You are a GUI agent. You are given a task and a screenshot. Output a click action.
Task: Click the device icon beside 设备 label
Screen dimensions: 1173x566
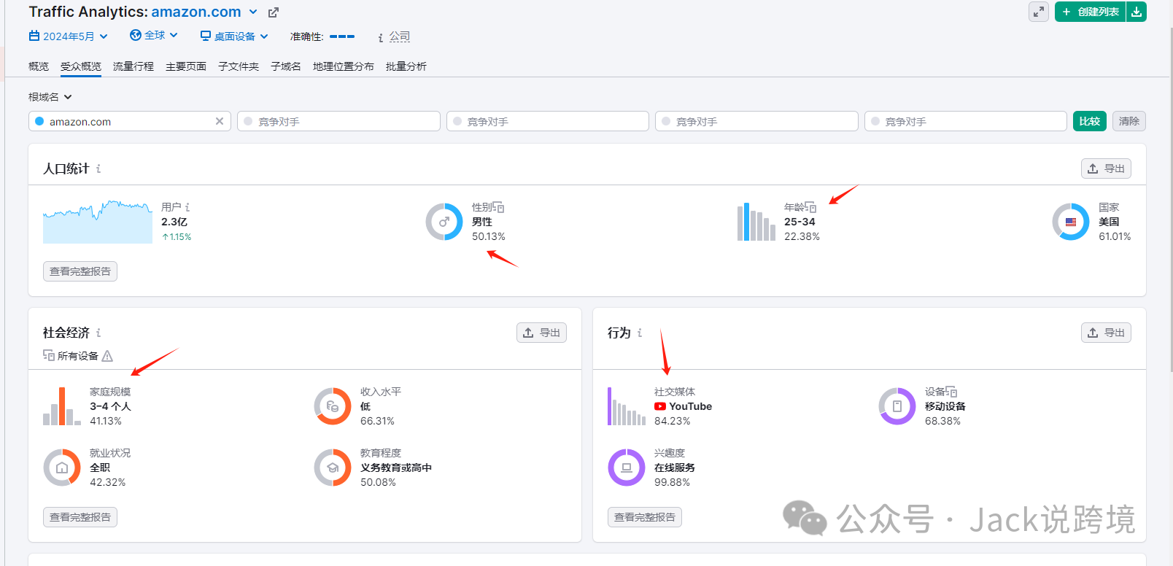coord(951,392)
